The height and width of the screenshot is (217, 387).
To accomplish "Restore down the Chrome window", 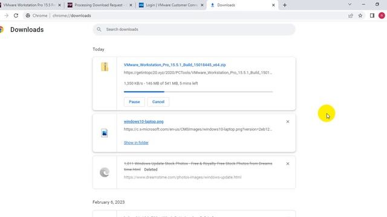I will click(377, 4).
